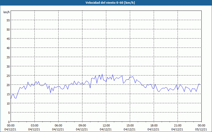Click the y-axis value '35'
212x132 pixels.
point(8,57)
